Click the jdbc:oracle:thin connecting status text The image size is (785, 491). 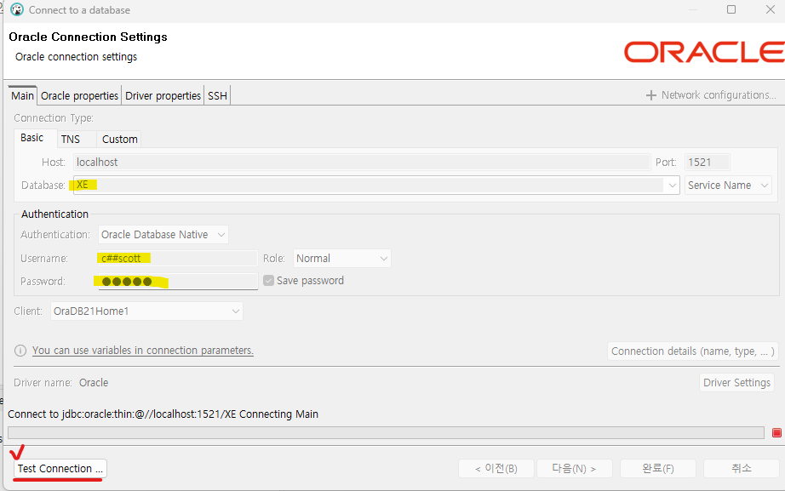163,414
